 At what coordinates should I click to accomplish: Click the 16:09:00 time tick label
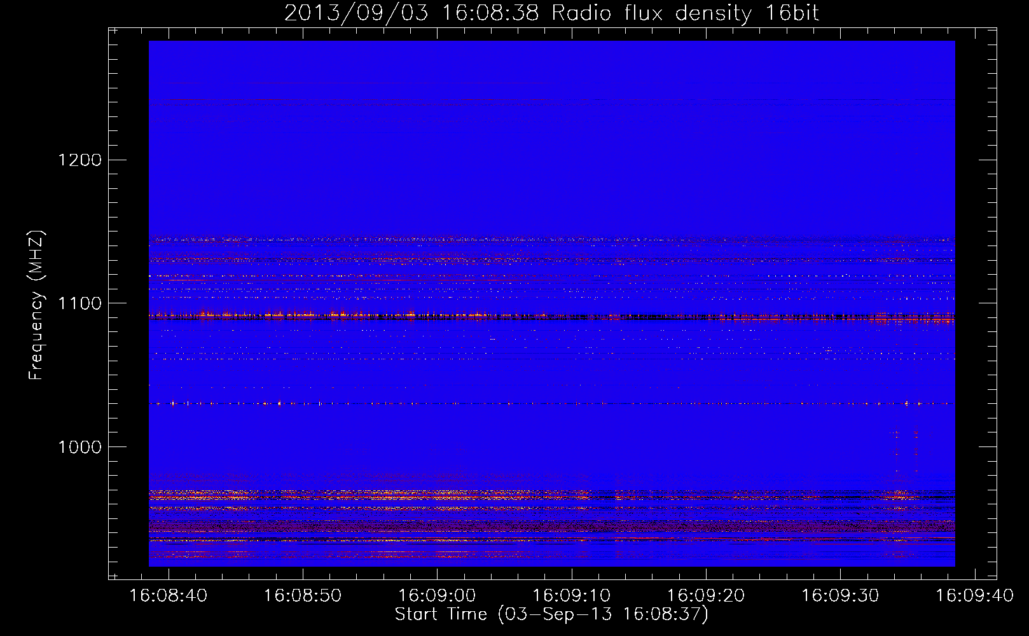pos(437,596)
